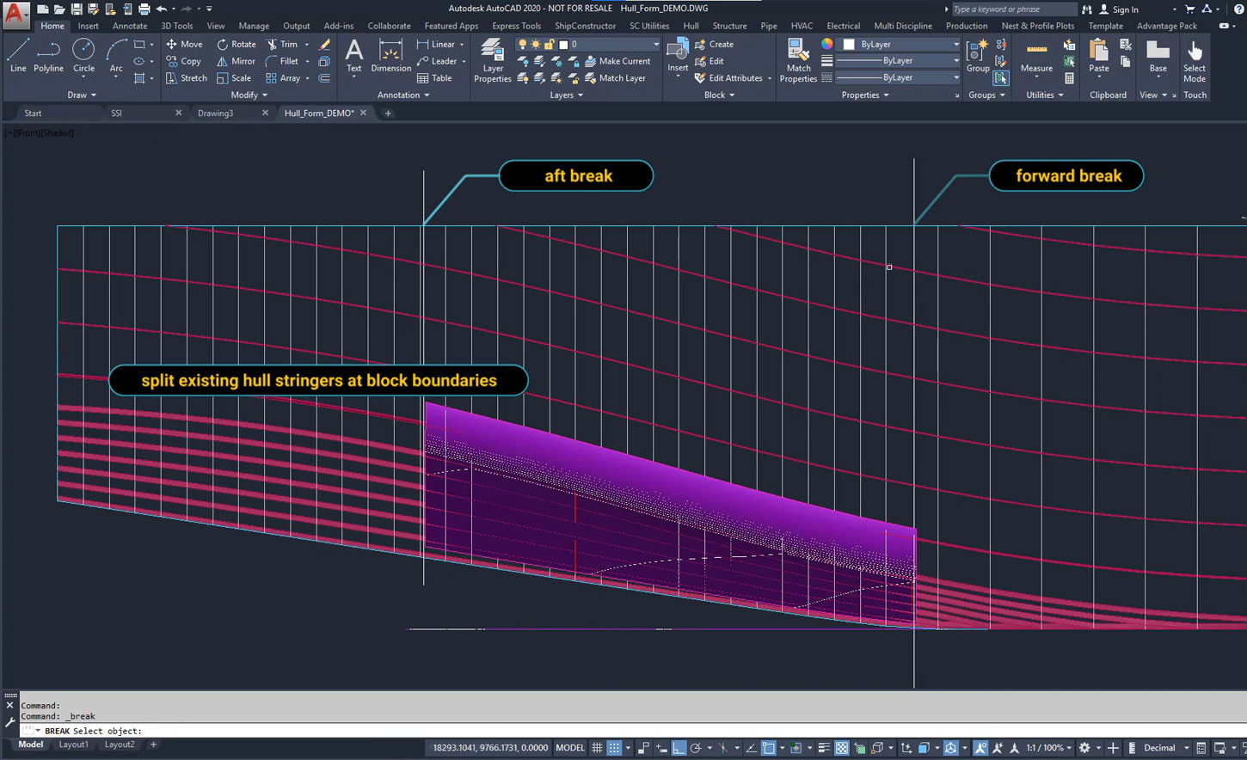The image size is (1247, 760).
Task: Unlock the layer padlock in the Layers panel
Action: [548, 44]
